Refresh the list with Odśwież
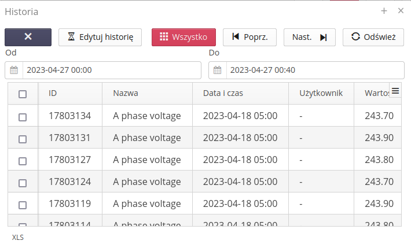Viewport: 411px width, 248px height. click(373, 37)
